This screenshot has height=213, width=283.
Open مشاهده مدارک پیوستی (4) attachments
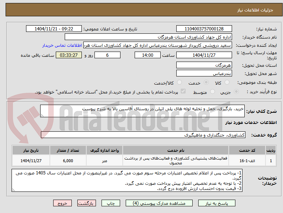tap(159, 203)
